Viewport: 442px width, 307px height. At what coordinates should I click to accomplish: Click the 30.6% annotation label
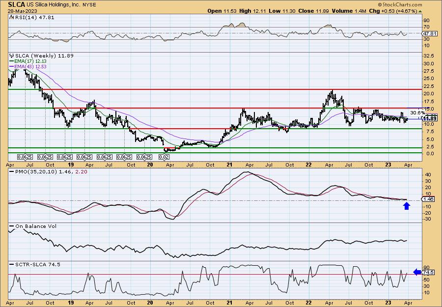pos(417,113)
